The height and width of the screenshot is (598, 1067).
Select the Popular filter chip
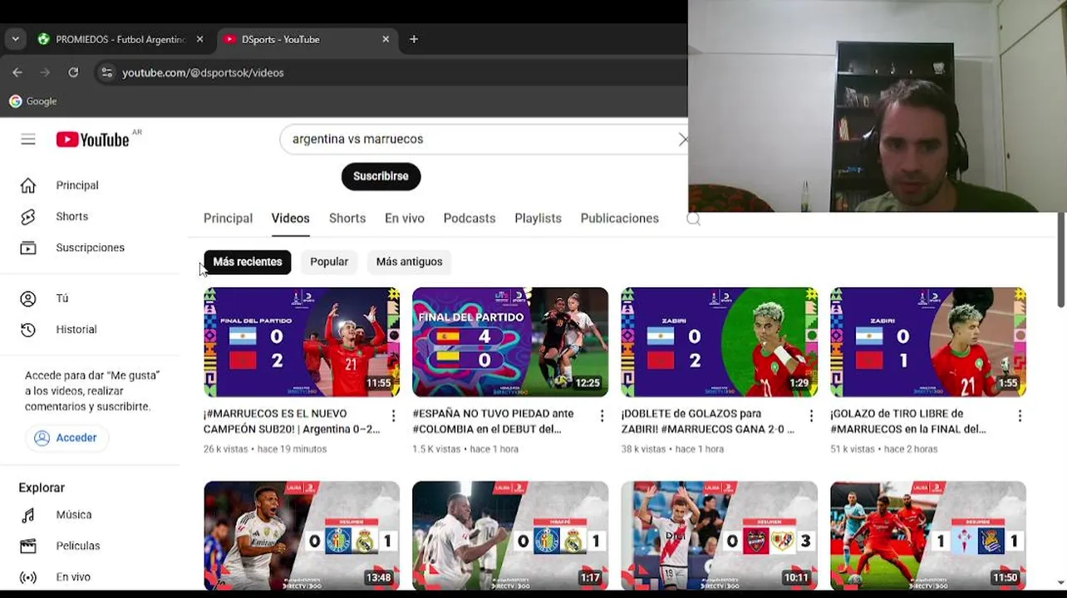[329, 262]
